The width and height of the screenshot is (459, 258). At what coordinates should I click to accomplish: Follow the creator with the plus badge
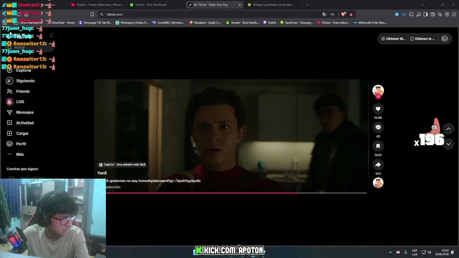tap(378, 96)
